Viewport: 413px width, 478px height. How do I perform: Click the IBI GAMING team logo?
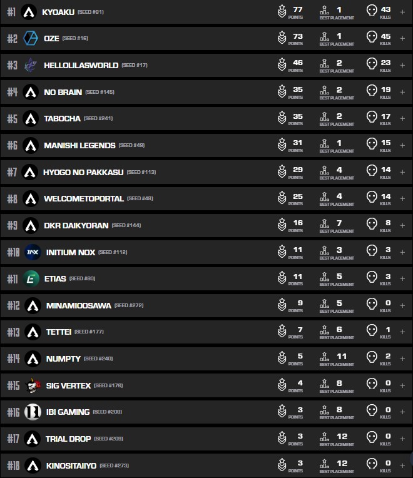[33, 412]
